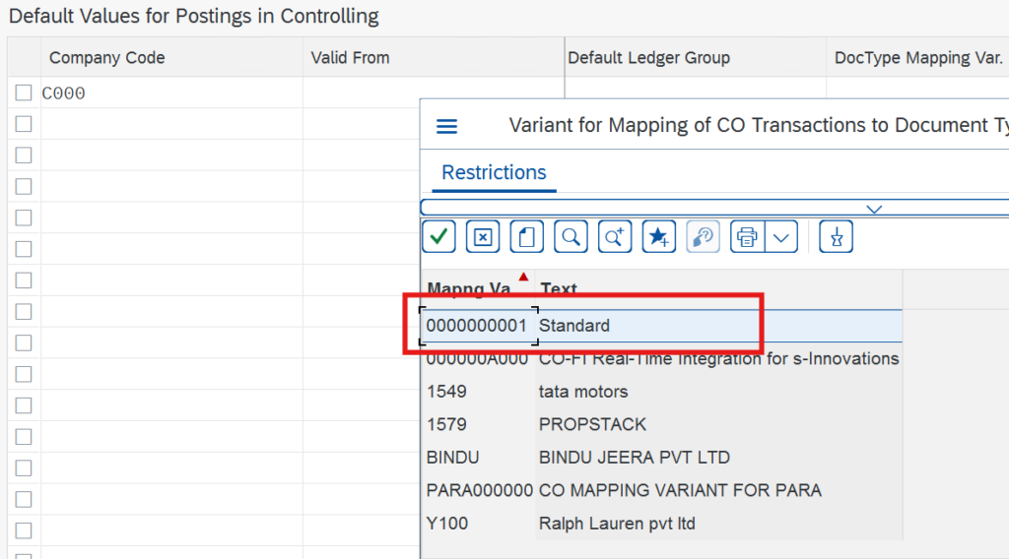Add to personal list star icon

[x=659, y=236]
